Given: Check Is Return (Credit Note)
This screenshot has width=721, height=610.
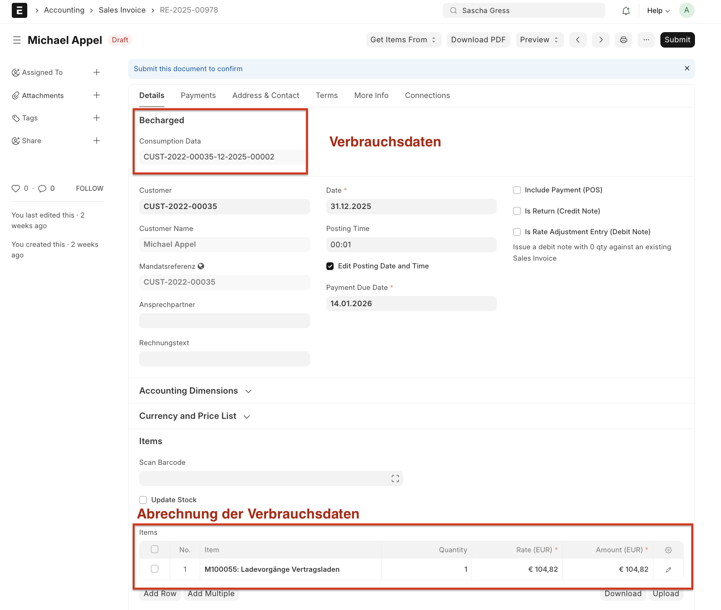Looking at the screenshot, I should coord(517,211).
